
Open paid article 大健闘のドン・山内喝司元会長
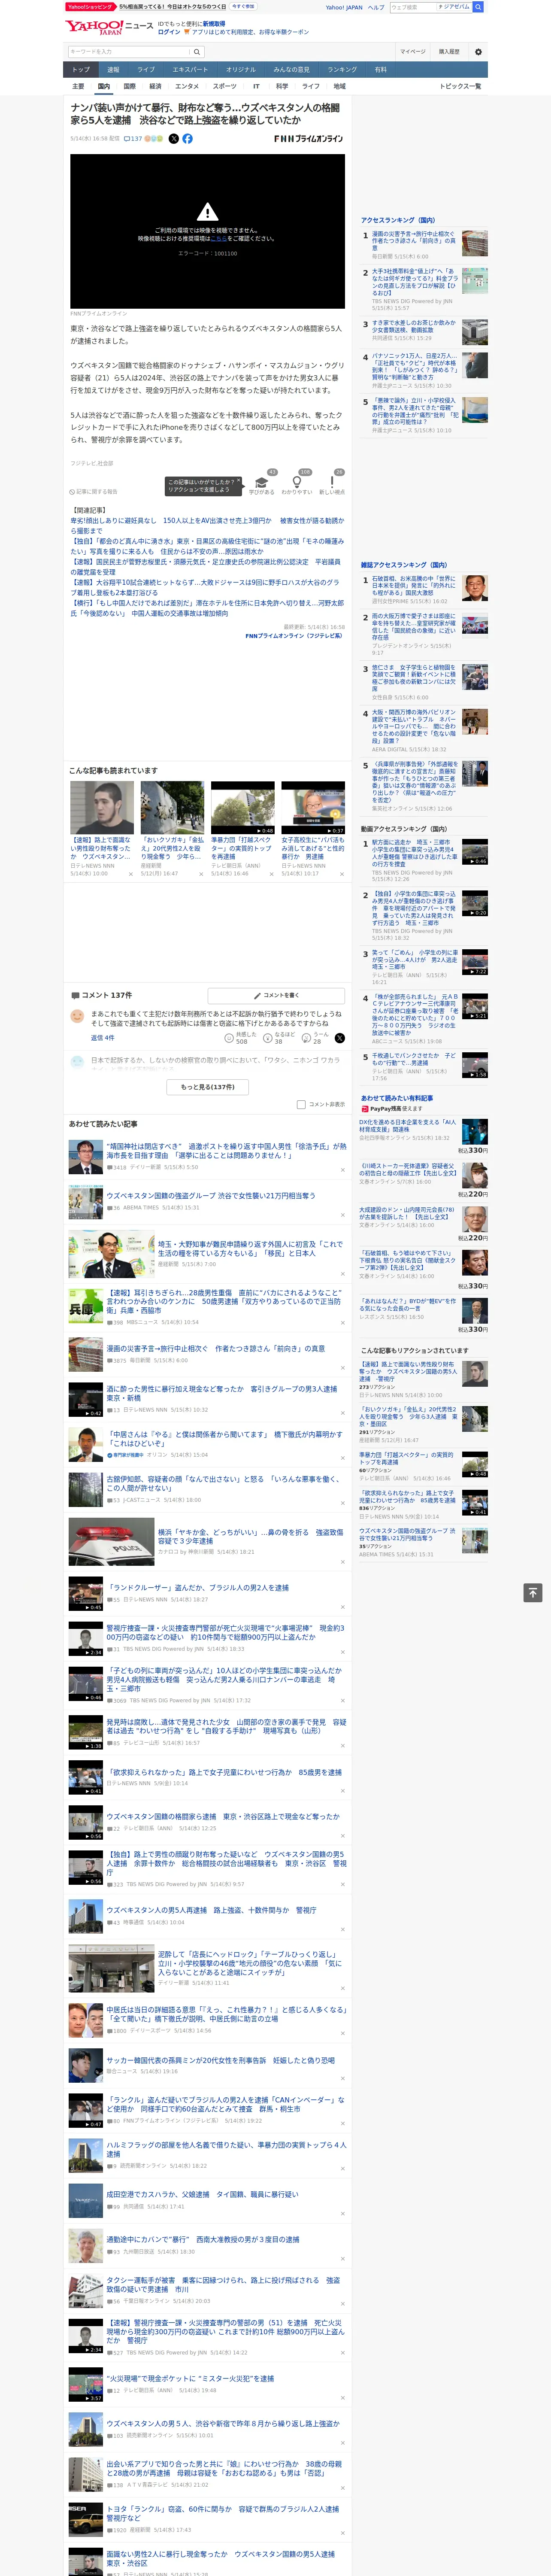click(x=407, y=1212)
